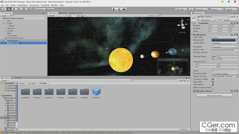The image size is (239, 134).
Task: Open the Window menu
Action: 54,5
